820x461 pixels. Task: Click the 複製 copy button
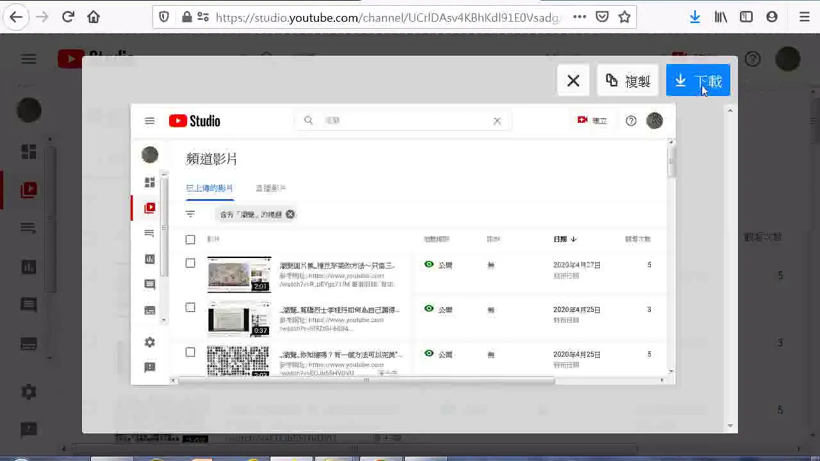628,81
